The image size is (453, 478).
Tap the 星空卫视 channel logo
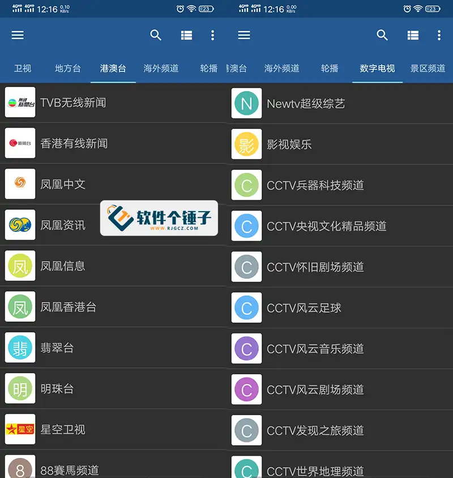coord(20,429)
